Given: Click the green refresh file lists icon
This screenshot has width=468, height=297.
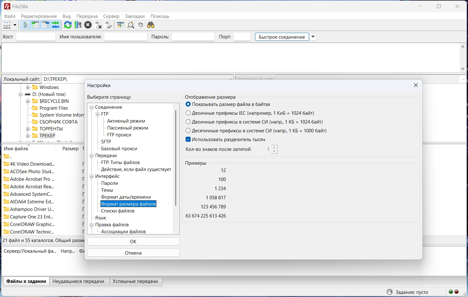Looking at the screenshot, I should point(68,25).
